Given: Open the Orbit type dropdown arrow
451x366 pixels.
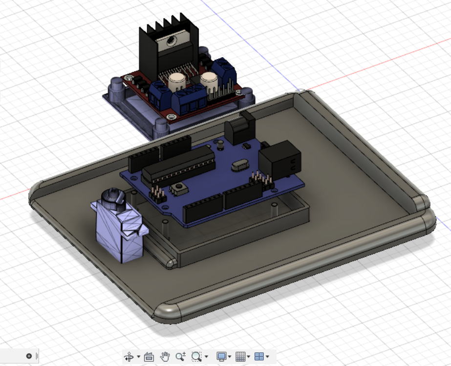Looking at the screenshot, I should (x=139, y=357).
